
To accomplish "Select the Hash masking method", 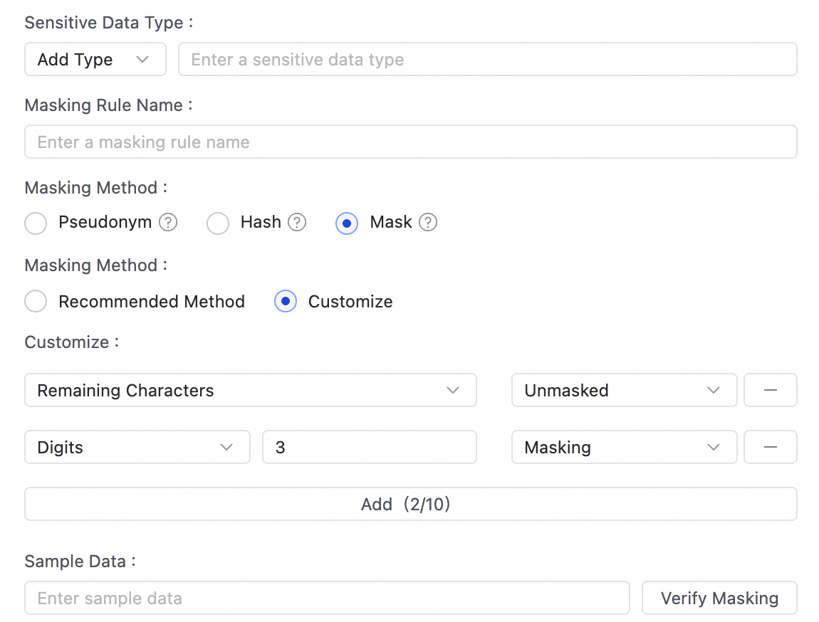I will tap(218, 223).
